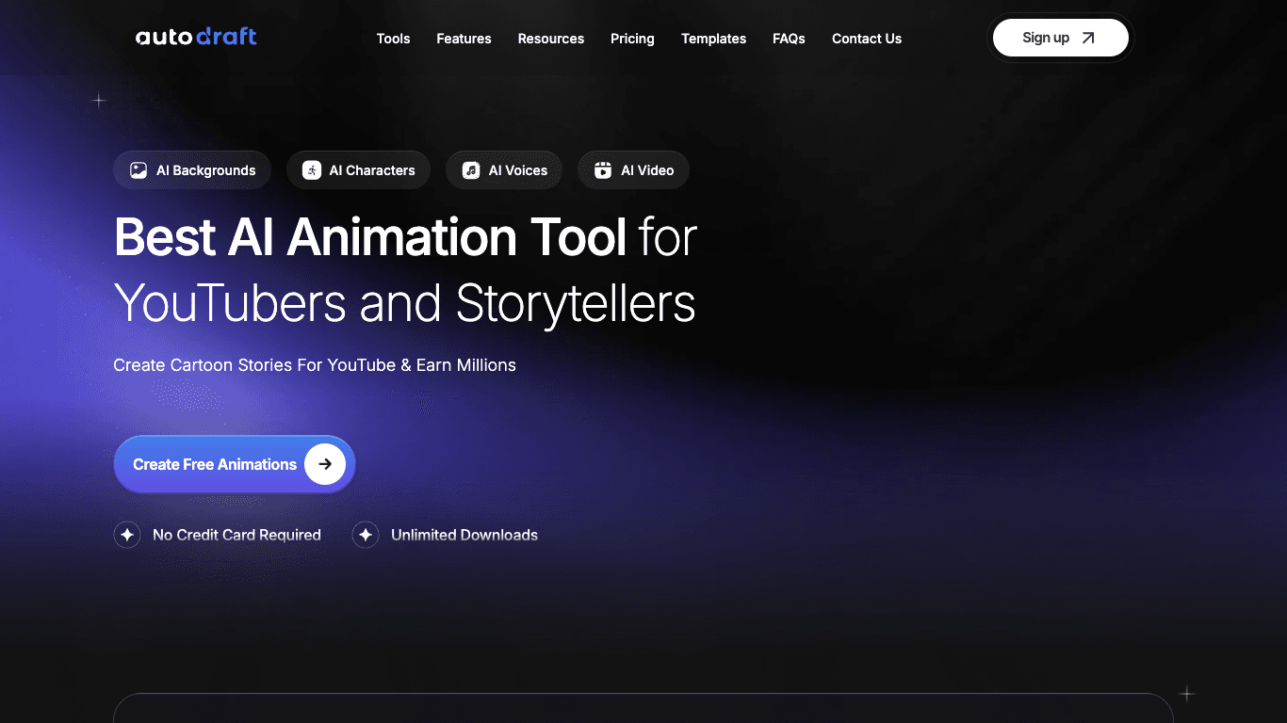Click the 'No Credit Card Required' text

[x=236, y=535]
